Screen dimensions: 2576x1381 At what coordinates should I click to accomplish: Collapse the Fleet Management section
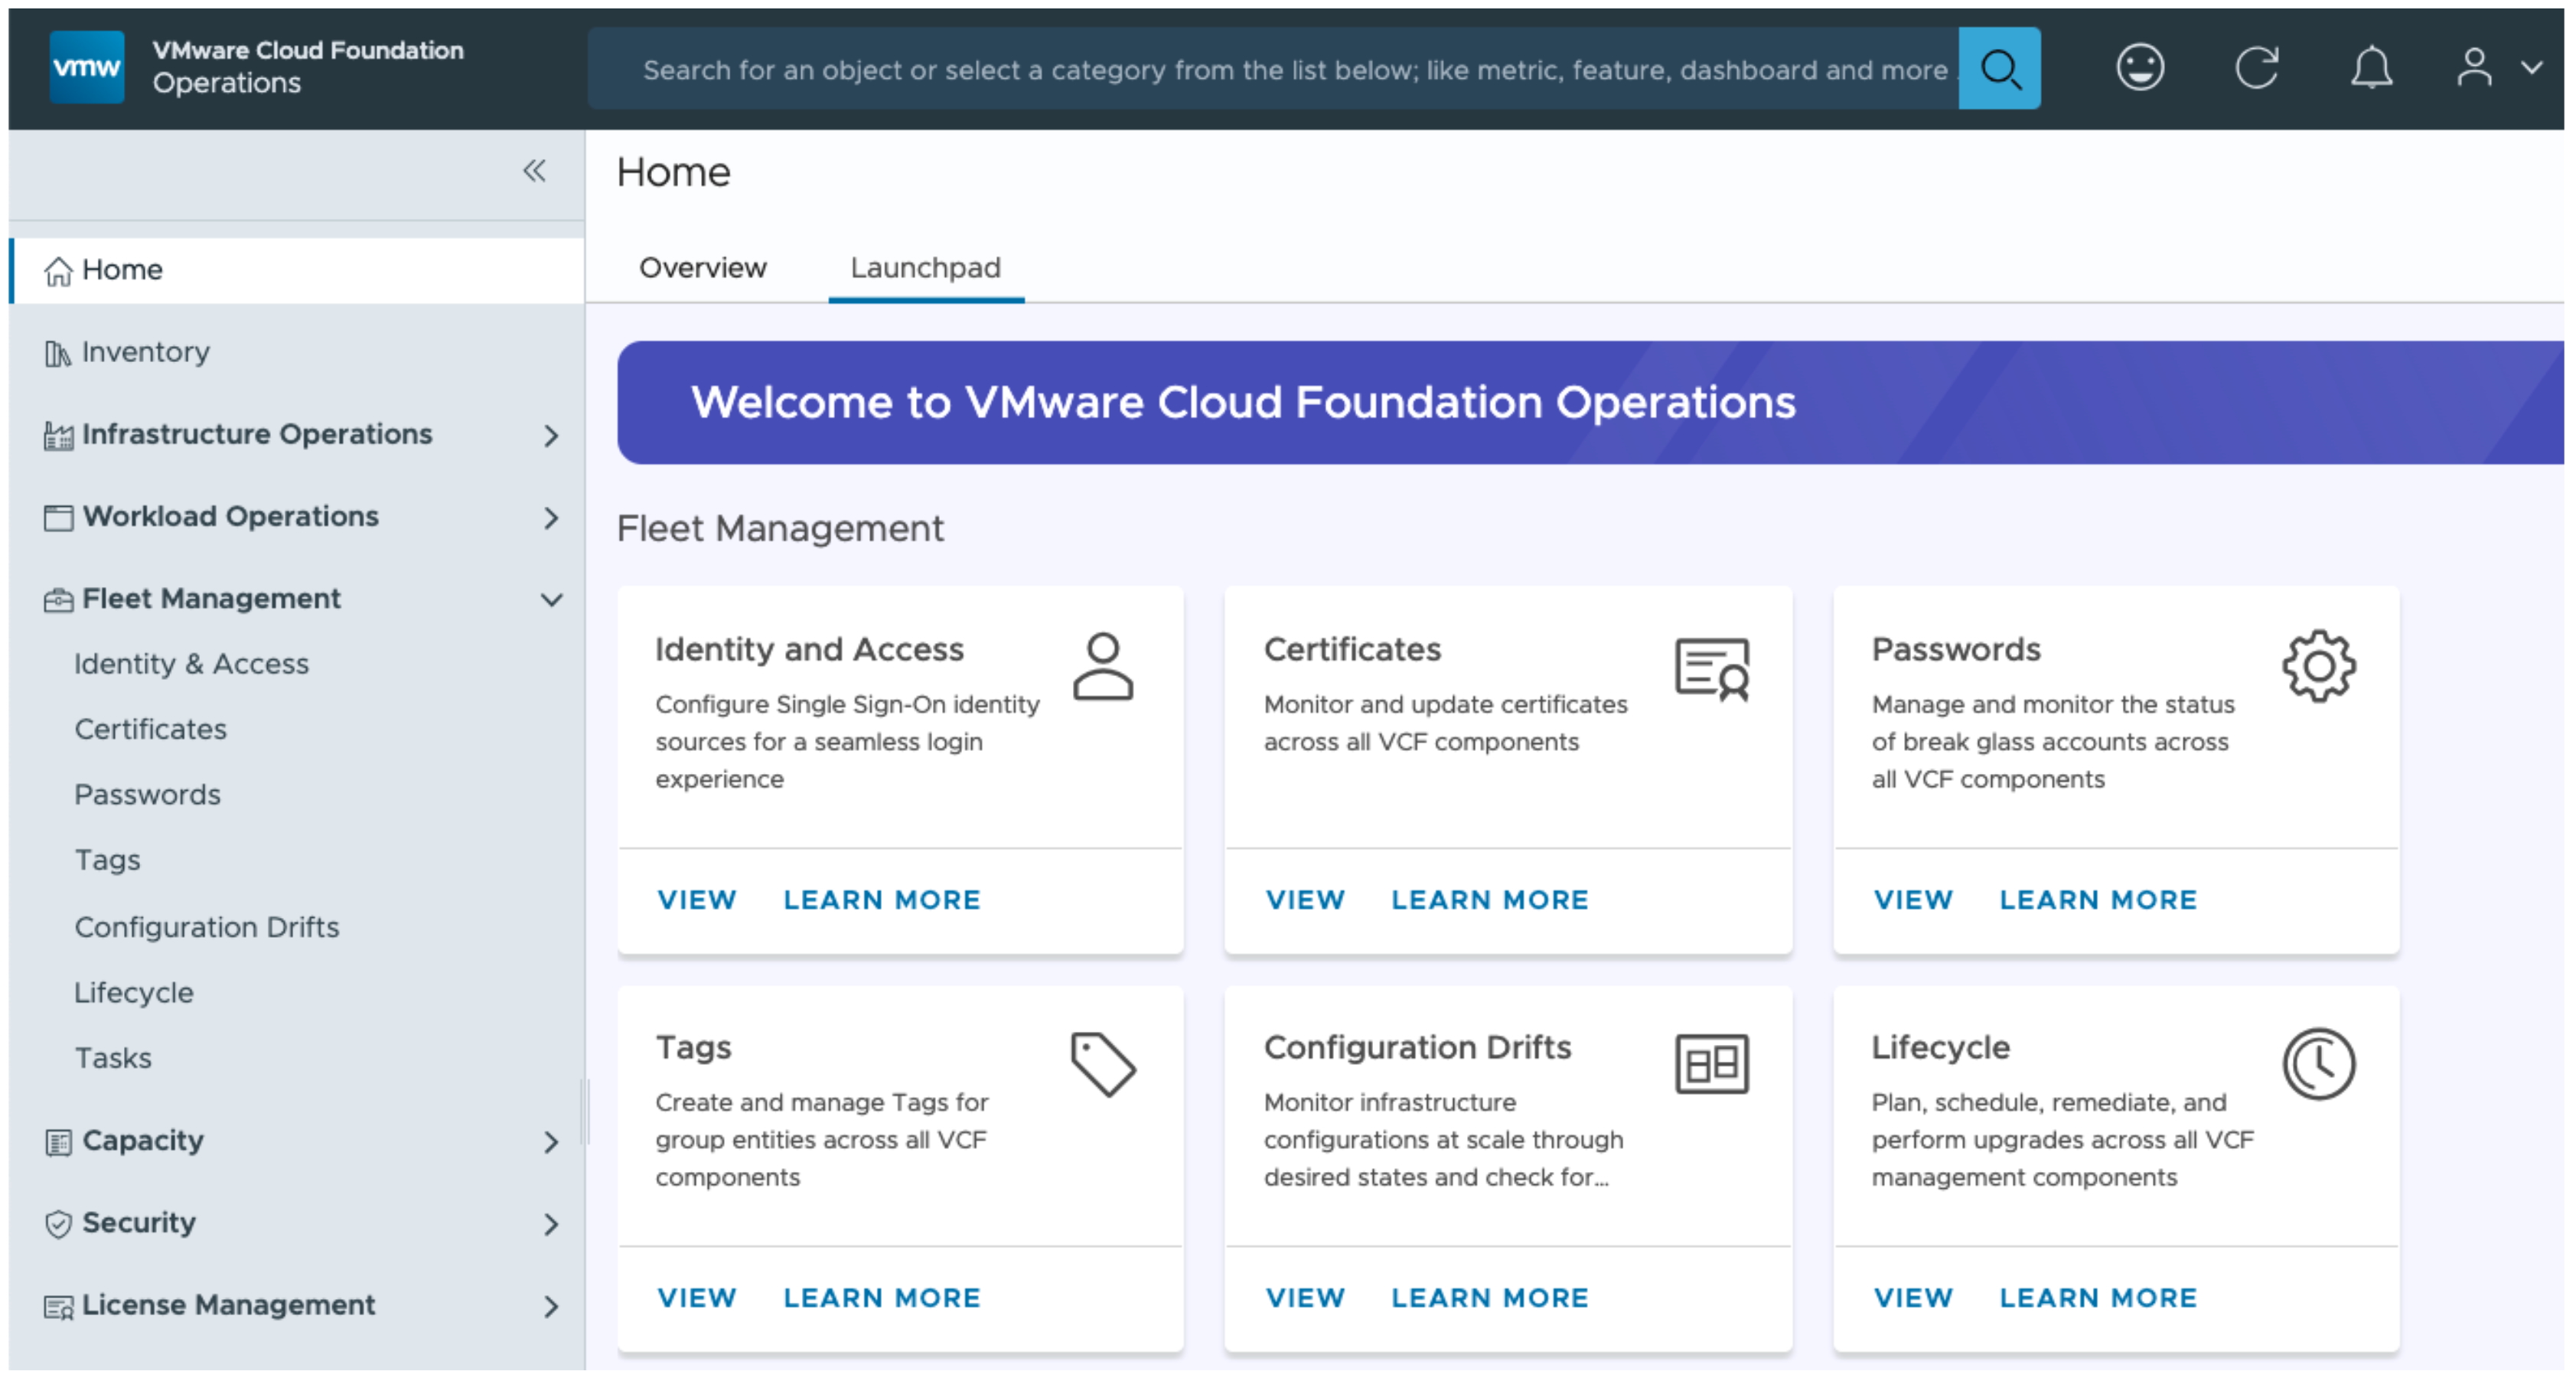click(550, 600)
